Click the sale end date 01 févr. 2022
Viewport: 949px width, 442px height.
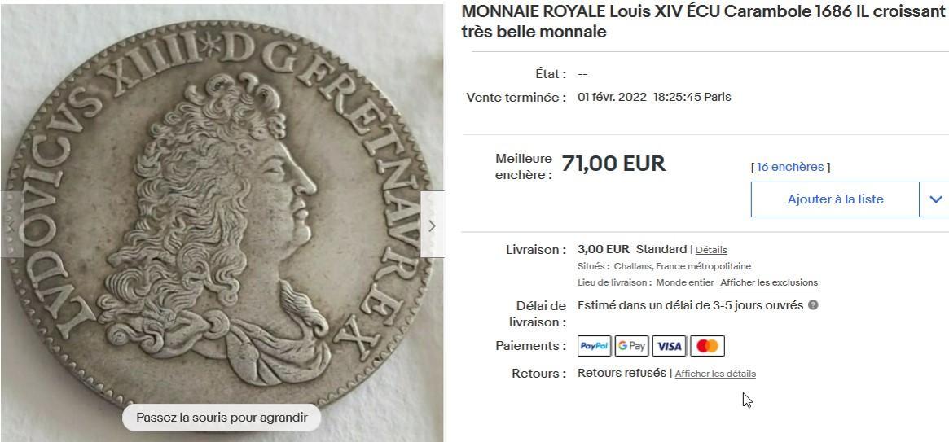point(612,97)
